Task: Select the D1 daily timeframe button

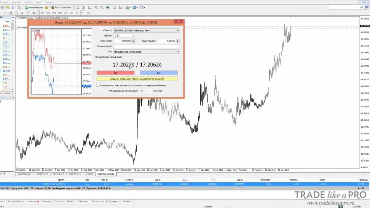Action: (77, 13)
